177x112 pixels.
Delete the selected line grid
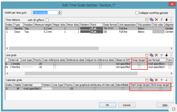click(156, 55)
